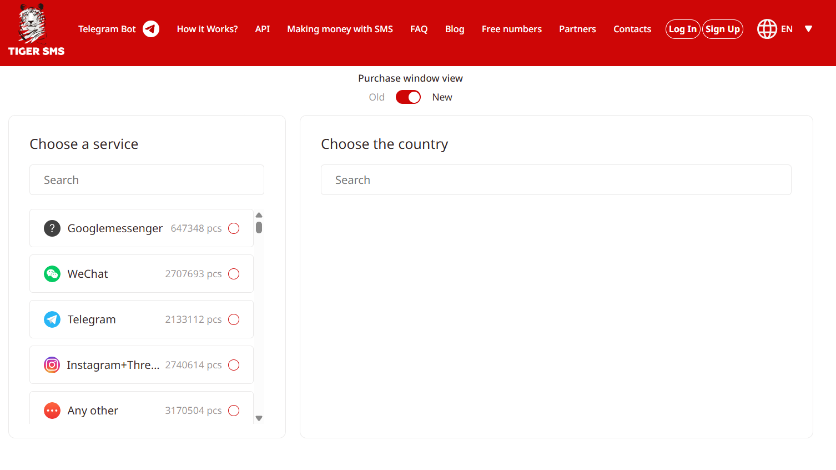Open the EN language selector
Viewport: 836px width, 470px height.
pos(787,29)
